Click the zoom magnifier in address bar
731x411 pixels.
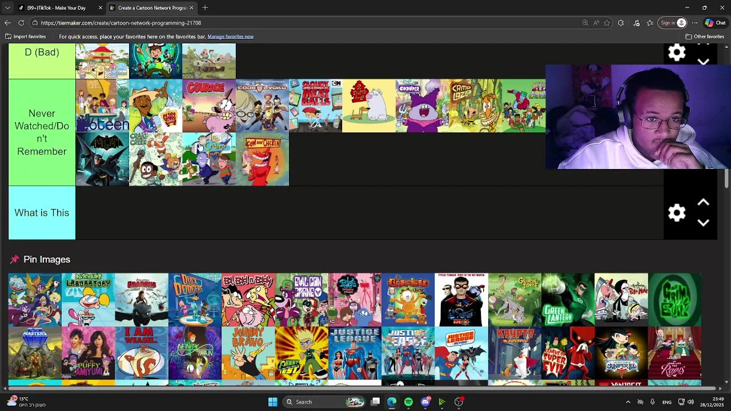coord(585,23)
